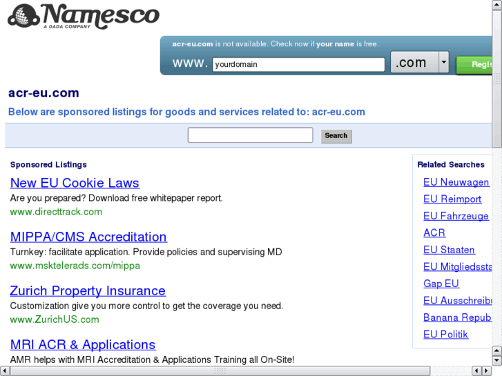Click the acr-eu.com heading text
The height and width of the screenshot is (376, 502).
click(44, 93)
